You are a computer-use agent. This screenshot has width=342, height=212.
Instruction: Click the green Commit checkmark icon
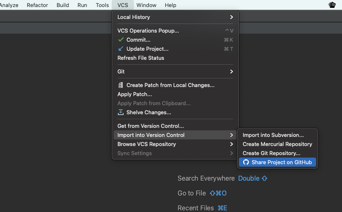click(121, 40)
